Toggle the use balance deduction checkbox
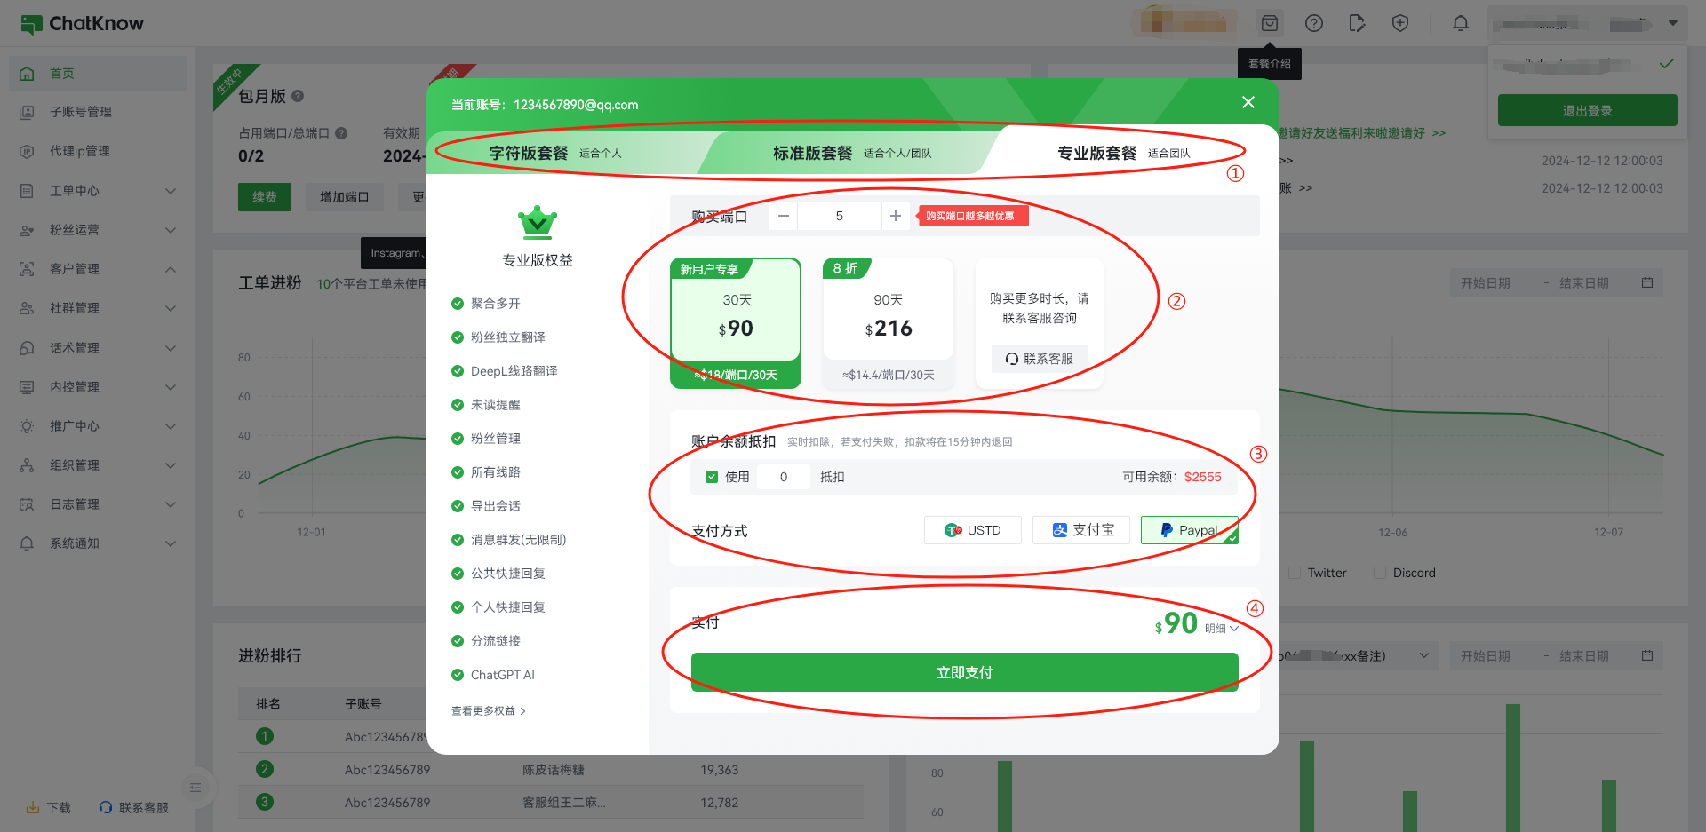Viewport: 1706px width, 832px height. pyautogui.click(x=712, y=477)
